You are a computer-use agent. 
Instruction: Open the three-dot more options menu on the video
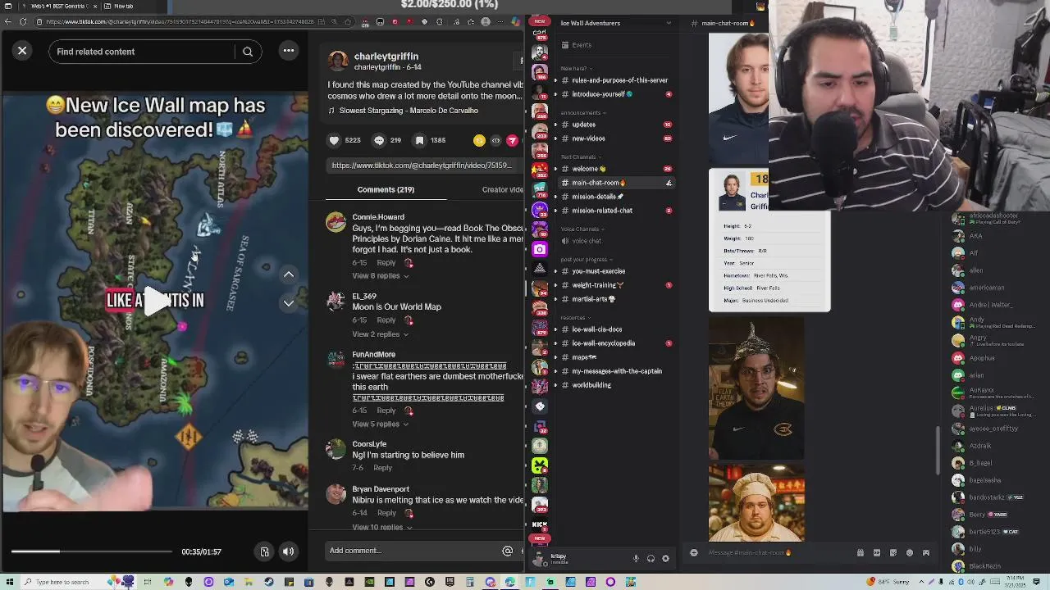click(289, 51)
